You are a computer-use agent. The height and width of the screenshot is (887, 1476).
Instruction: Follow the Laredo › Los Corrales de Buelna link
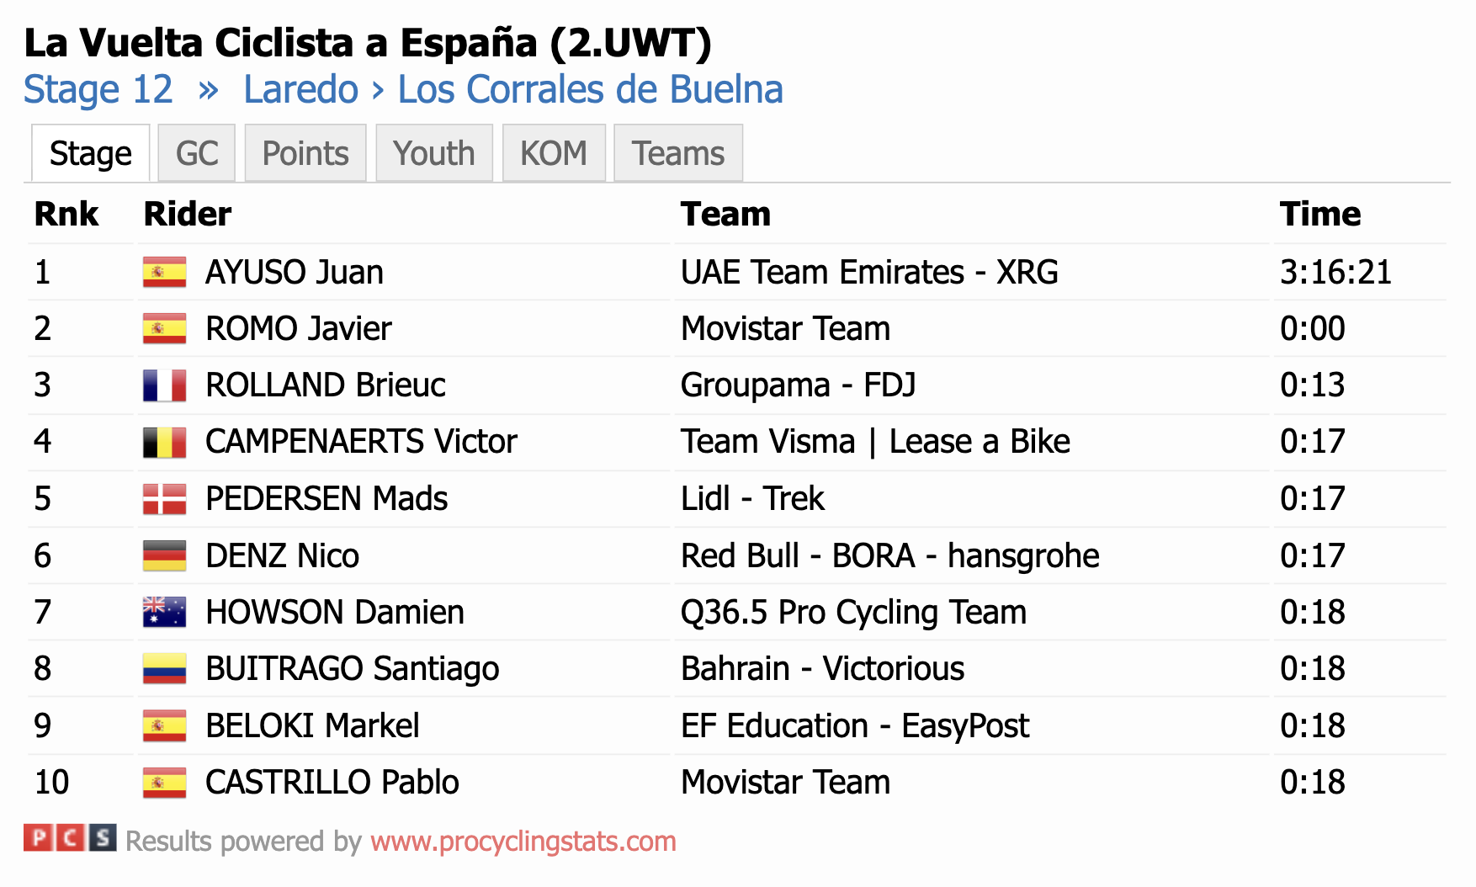[x=513, y=90]
